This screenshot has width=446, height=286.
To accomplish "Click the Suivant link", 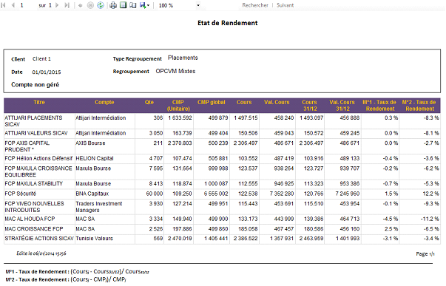I will coord(285,5).
